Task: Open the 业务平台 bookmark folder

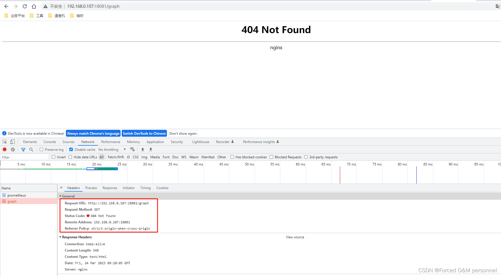Action: click(x=15, y=16)
